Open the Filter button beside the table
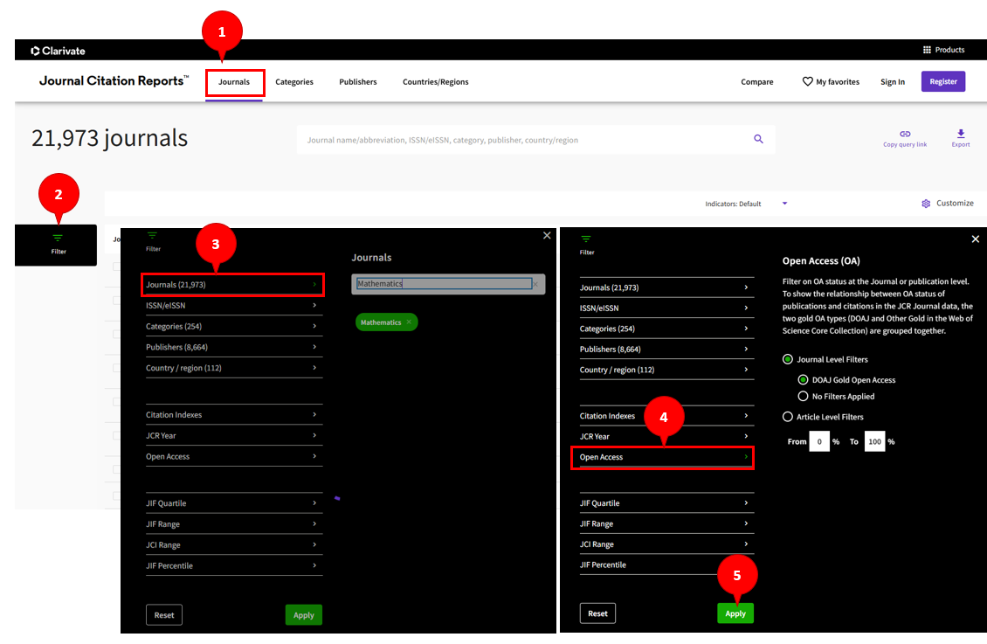 (58, 245)
